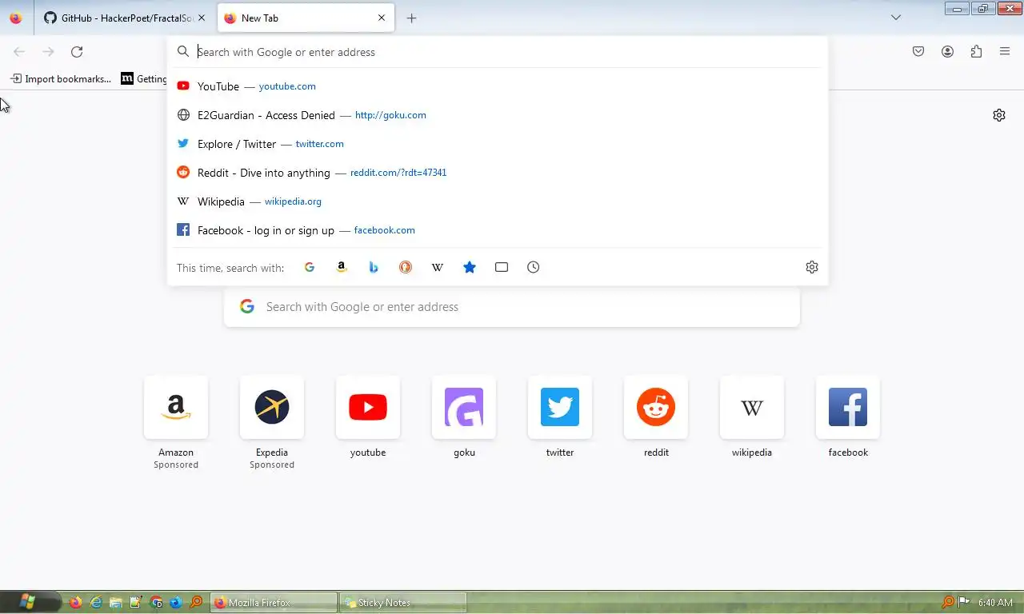Viewport: 1024px width, 614px height.
Task: Open Sticky Notes taskbar button
Action: [x=403, y=603]
